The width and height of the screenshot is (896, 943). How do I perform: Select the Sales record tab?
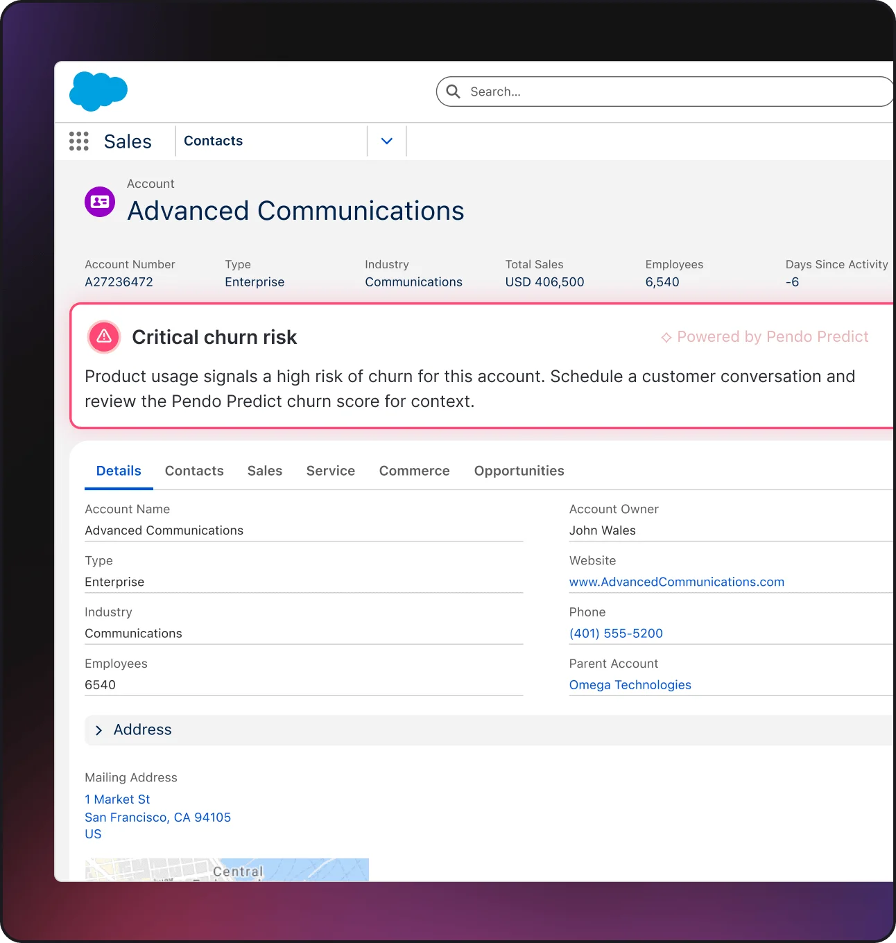point(265,471)
